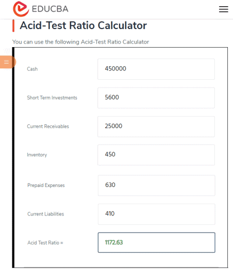Open the orange side menu tab
233x272 pixels.
point(7,62)
